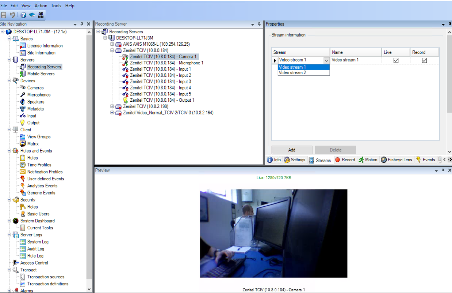This screenshot has width=452, height=293.
Task: Select Zenitel TCIV Output 1 in tree
Action: [162, 100]
